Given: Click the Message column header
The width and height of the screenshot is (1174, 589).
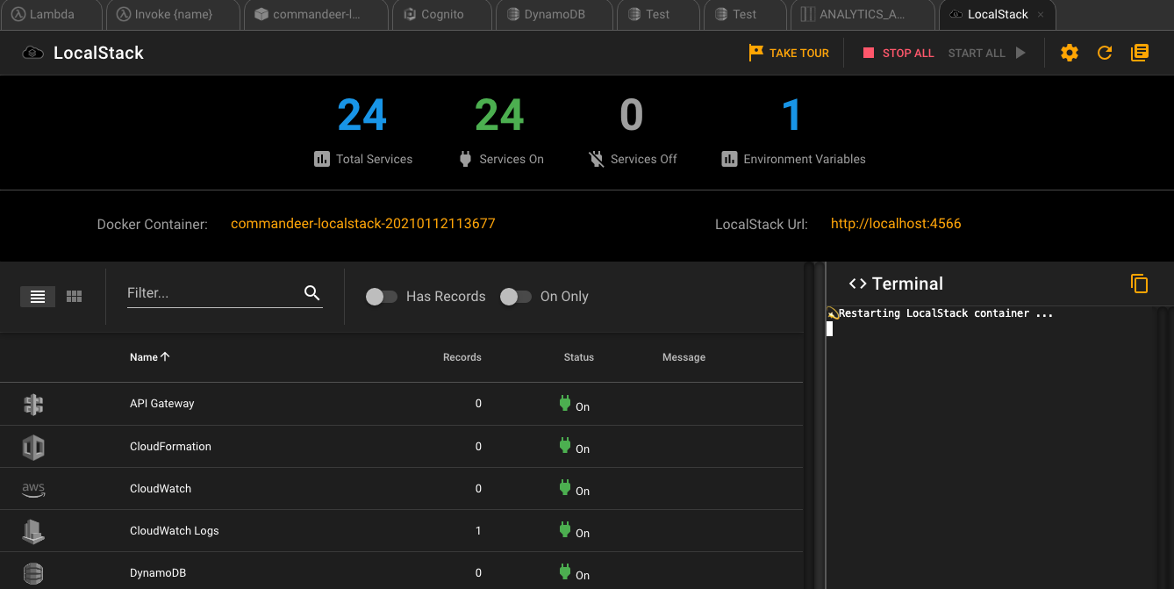Looking at the screenshot, I should click(x=684, y=357).
